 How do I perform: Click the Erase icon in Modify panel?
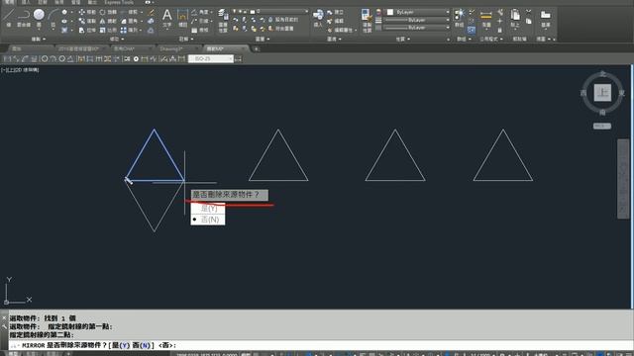pyautogui.click(x=151, y=12)
